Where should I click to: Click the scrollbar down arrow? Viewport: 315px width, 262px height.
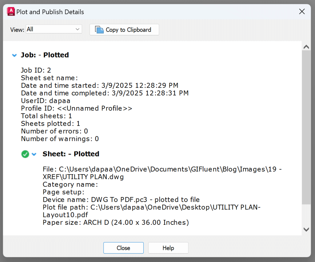306,229
